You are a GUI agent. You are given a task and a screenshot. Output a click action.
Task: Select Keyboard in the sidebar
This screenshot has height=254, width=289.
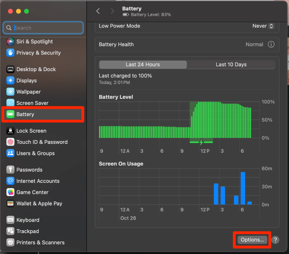click(x=28, y=220)
